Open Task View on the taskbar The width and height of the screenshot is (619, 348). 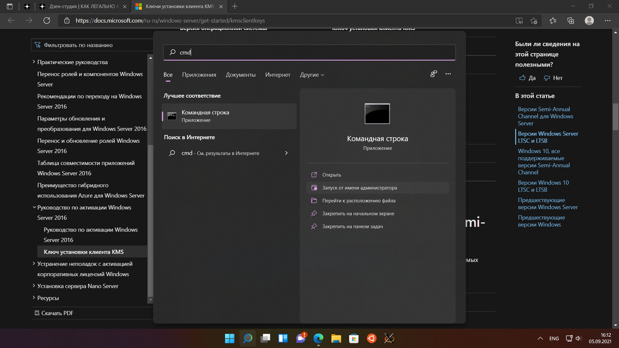[265, 338]
